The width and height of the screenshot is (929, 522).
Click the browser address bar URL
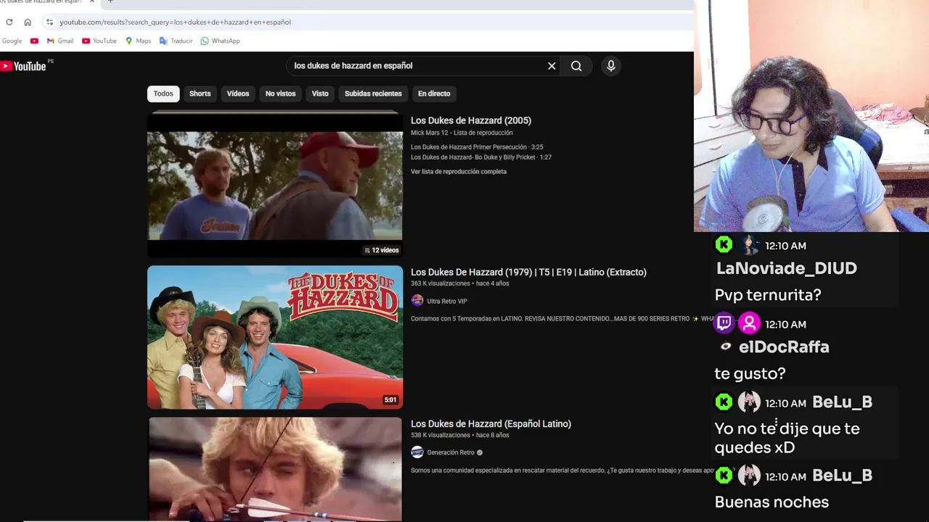click(x=175, y=22)
